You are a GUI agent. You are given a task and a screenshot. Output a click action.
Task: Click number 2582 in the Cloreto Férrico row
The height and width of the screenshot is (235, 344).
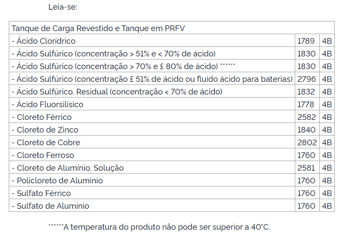point(306,117)
